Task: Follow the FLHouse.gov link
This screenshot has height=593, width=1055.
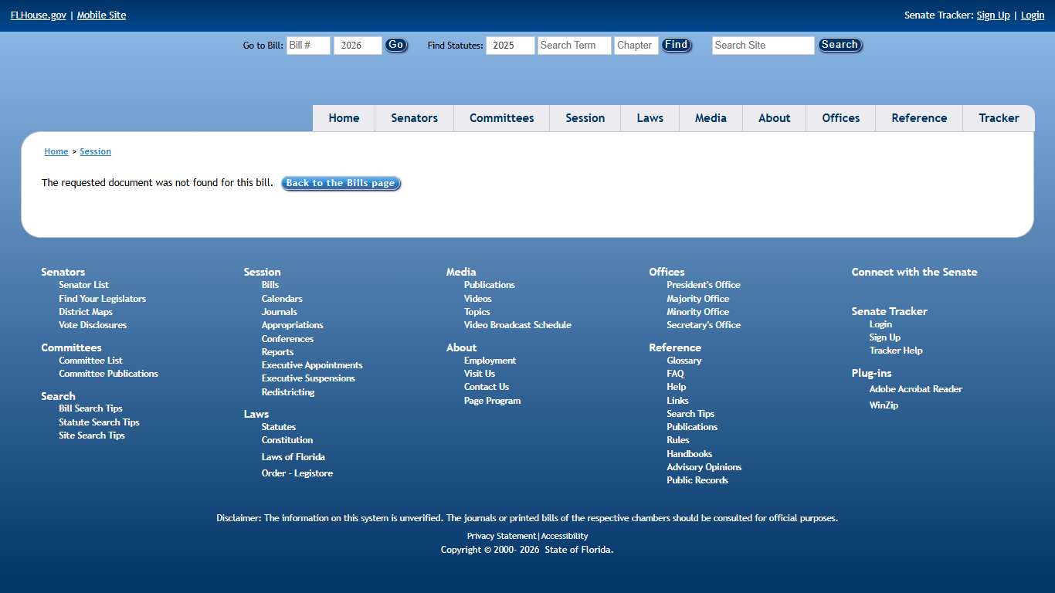Action: [38, 15]
